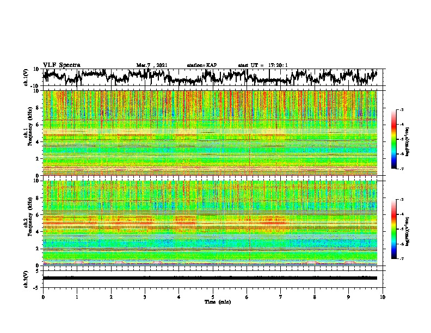Click time axis tick label "7"
Viewport: 431px width, 333px height.
point(281,297)
